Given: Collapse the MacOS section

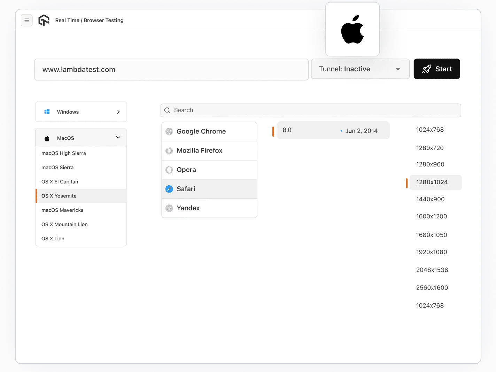Looking at the screenshot, I should [118, 138].
